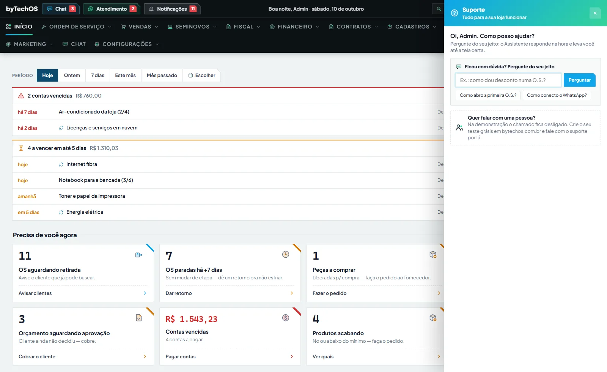The image size is (607, 372).
Task: Choose 'Como conecto o WhatsApp?' suggestion
Action: pyautogui.click(x=557, y=95)
